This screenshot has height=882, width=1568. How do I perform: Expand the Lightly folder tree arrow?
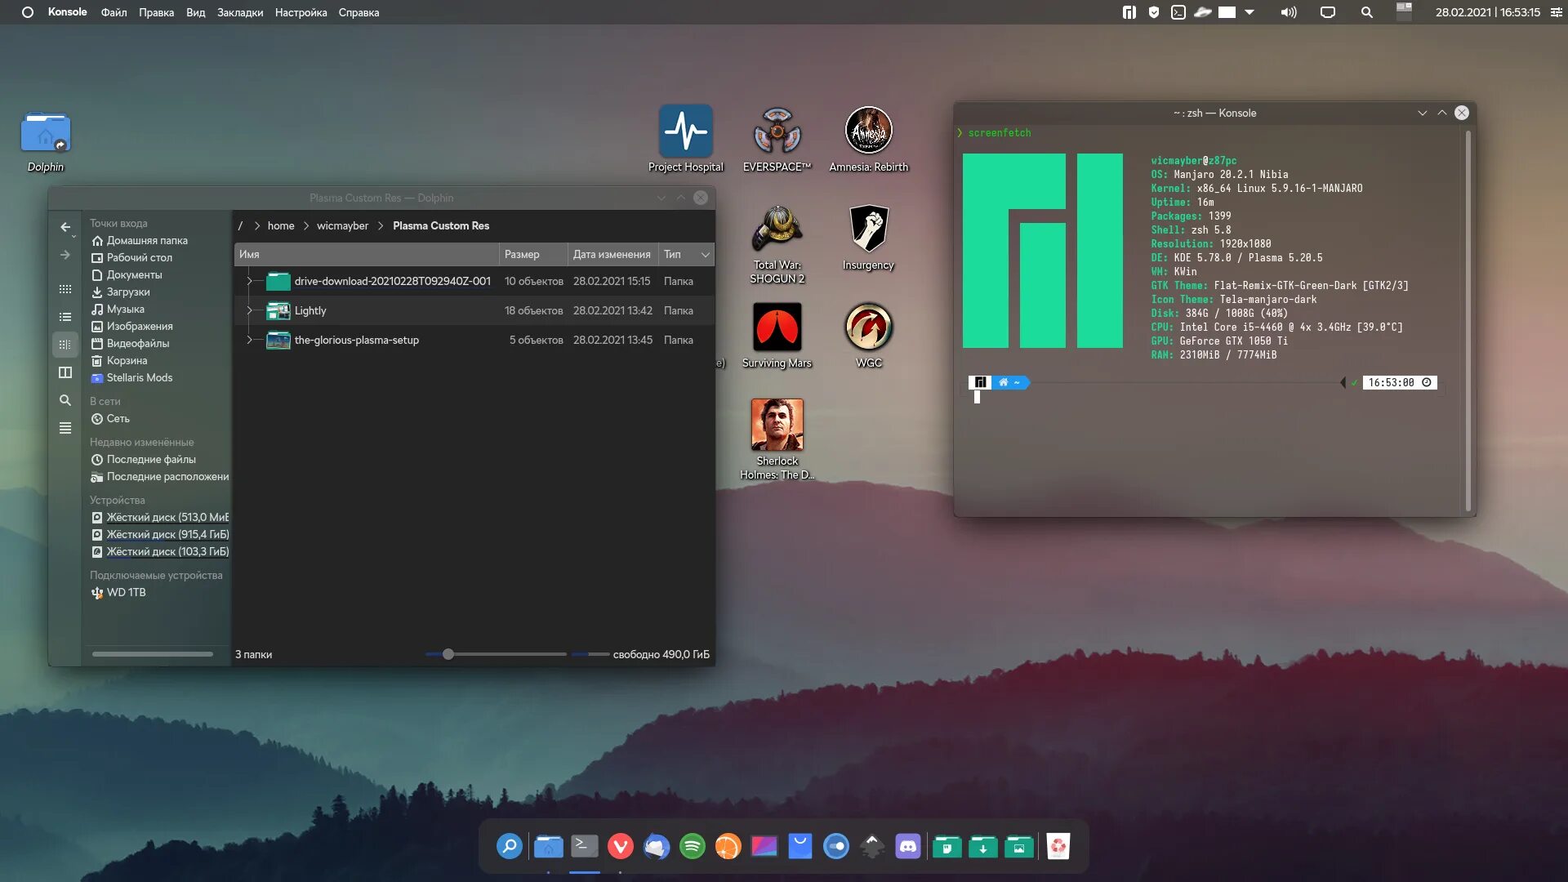249,310
